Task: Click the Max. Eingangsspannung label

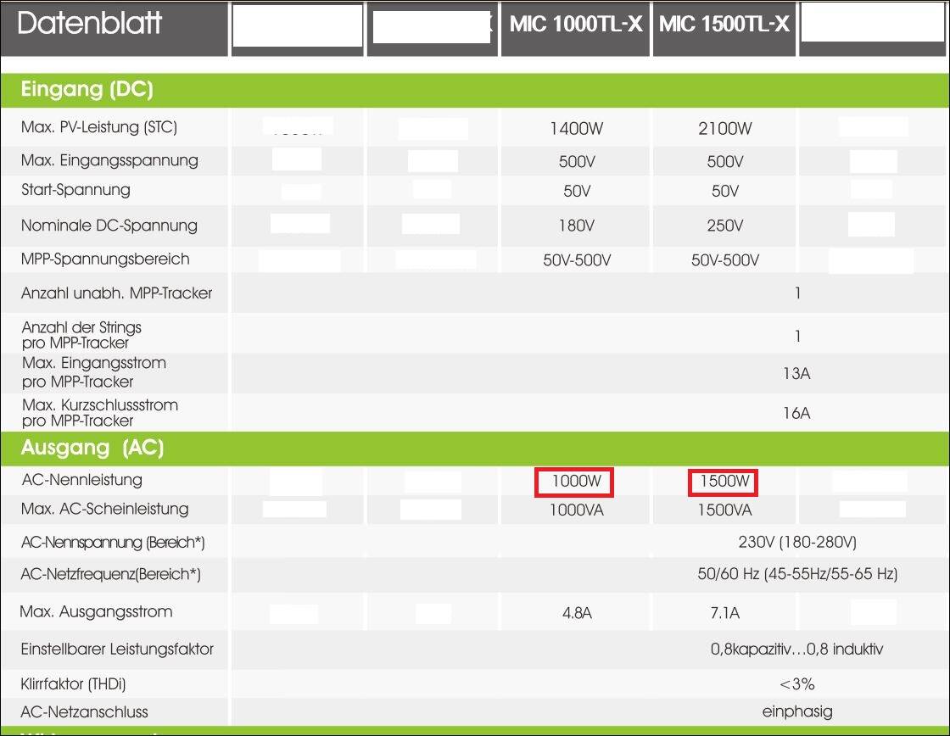Action: click(x=109, y=160)
